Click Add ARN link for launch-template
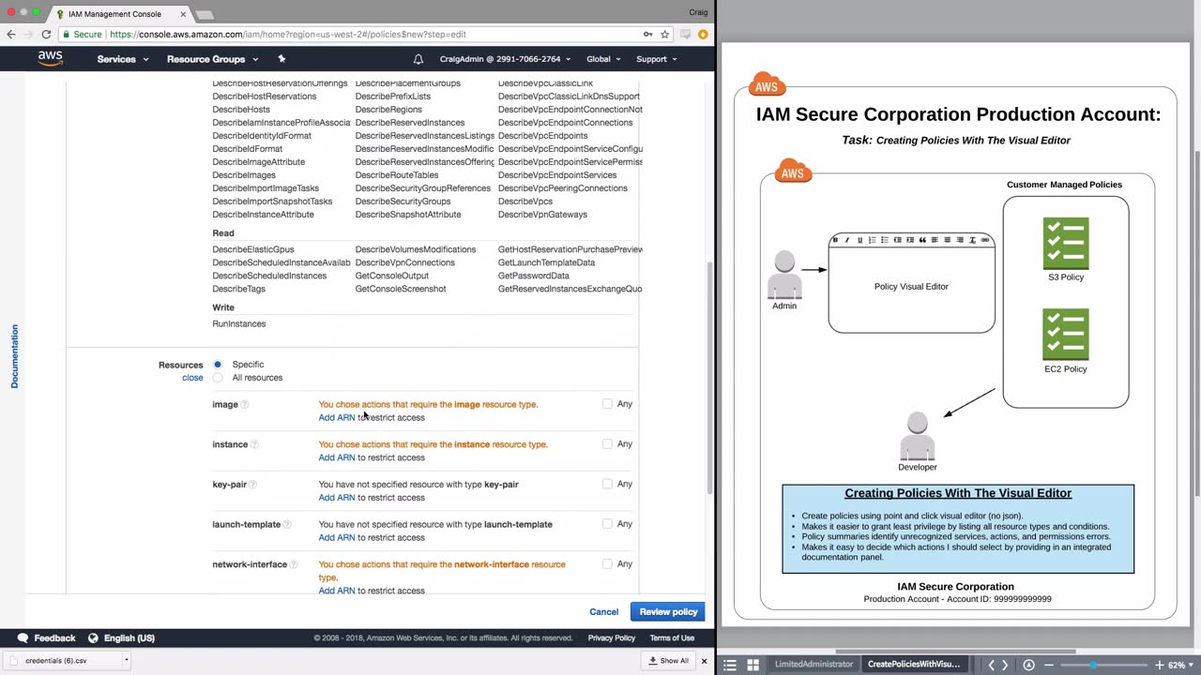This screenshot has width=1201, height=675. click(337, 538)
